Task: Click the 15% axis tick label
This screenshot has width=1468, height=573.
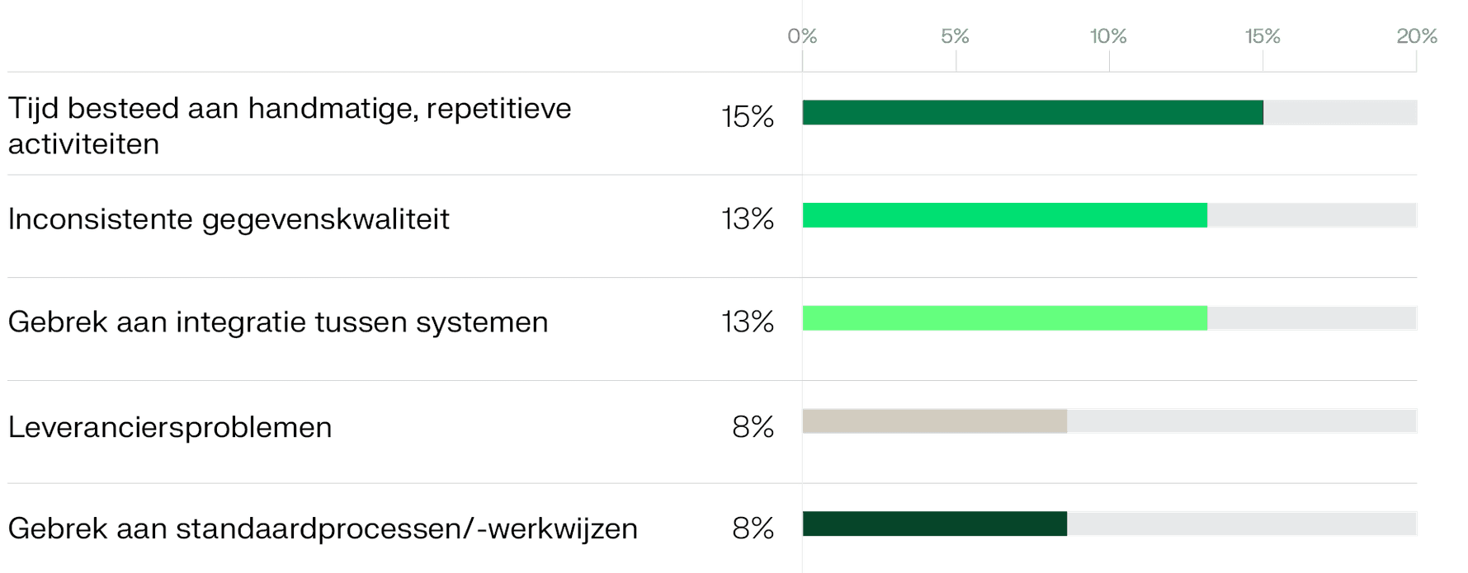Action: tap(1263, 36)
